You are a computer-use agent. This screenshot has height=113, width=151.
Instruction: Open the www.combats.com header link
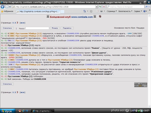click(x=82, y=17)
